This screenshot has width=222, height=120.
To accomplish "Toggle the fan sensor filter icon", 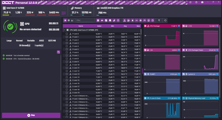I will (x=140, y=20).
